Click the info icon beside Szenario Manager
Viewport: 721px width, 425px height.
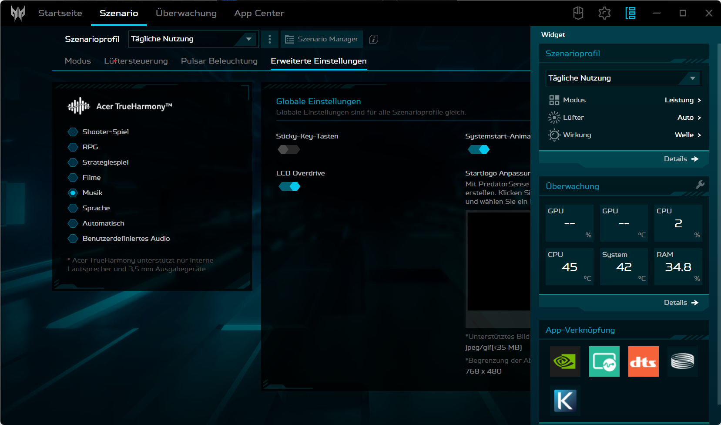pos(374,39)
